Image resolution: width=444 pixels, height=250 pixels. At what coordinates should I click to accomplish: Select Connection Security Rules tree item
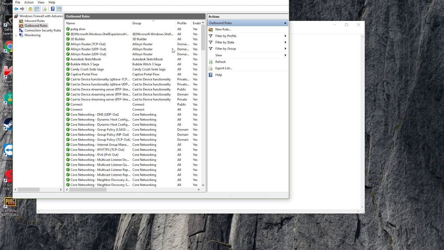(43, 30)
